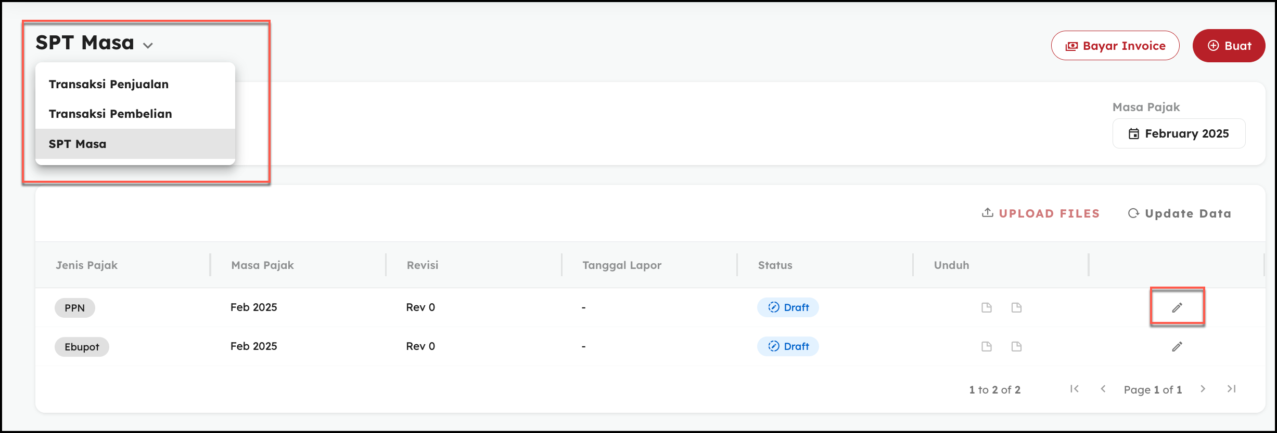1277x433 pixels.
Task: Refresh using Update Data
Action: (x=1180, y=213)
